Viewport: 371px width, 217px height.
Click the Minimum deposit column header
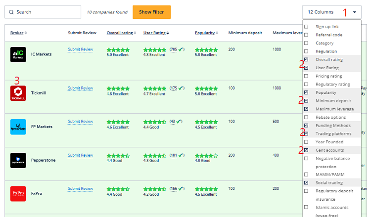pos(245,33)
